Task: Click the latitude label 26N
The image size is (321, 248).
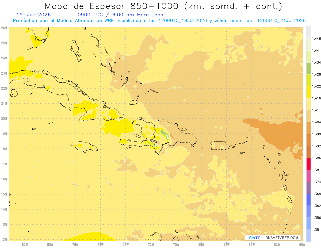Action: 4,28
